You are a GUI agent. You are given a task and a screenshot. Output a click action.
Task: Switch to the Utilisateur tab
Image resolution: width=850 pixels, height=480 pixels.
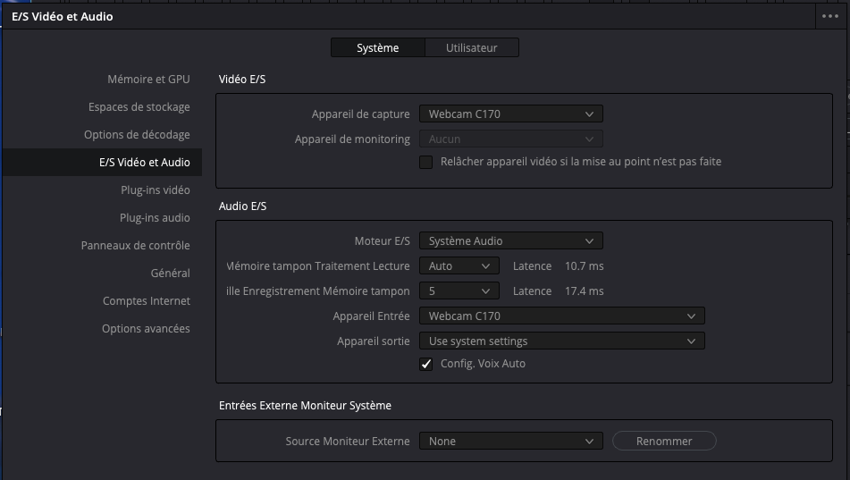tap(471, 48)
